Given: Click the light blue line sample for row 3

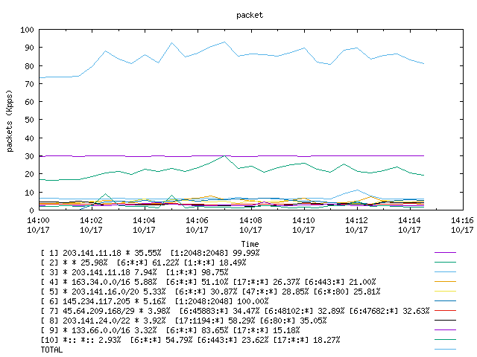Looking at the screenshot, I should click(x=446, y=272).
